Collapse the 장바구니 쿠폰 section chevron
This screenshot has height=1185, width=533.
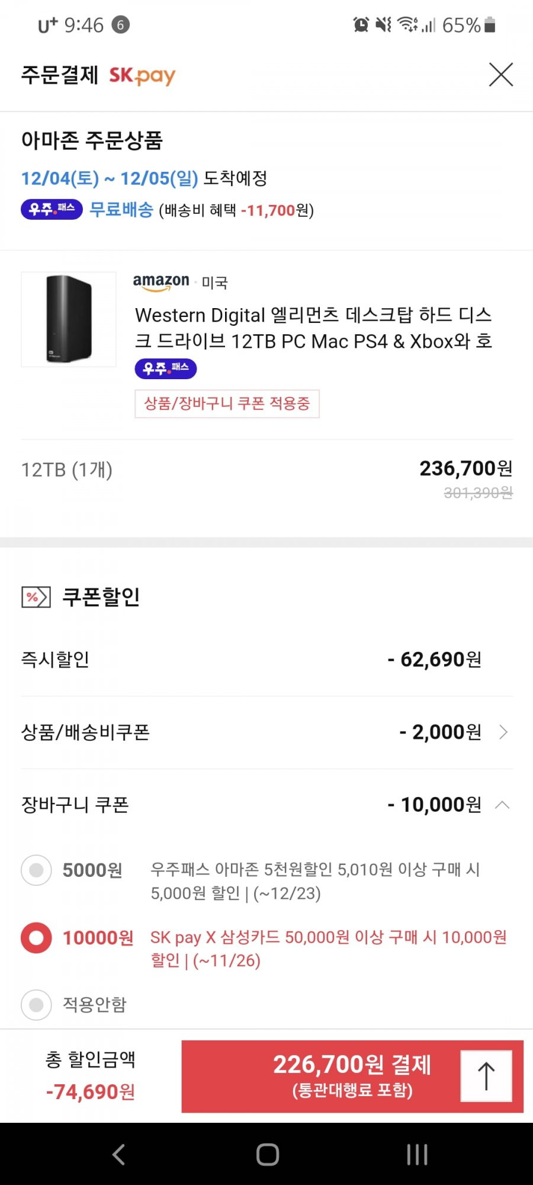(502, 805)
